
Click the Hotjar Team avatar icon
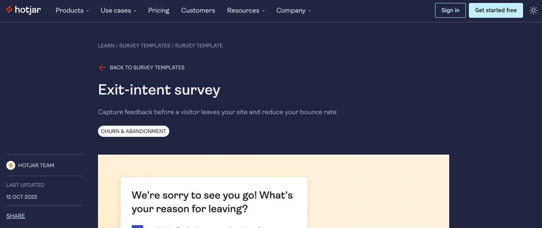[10, 165]
